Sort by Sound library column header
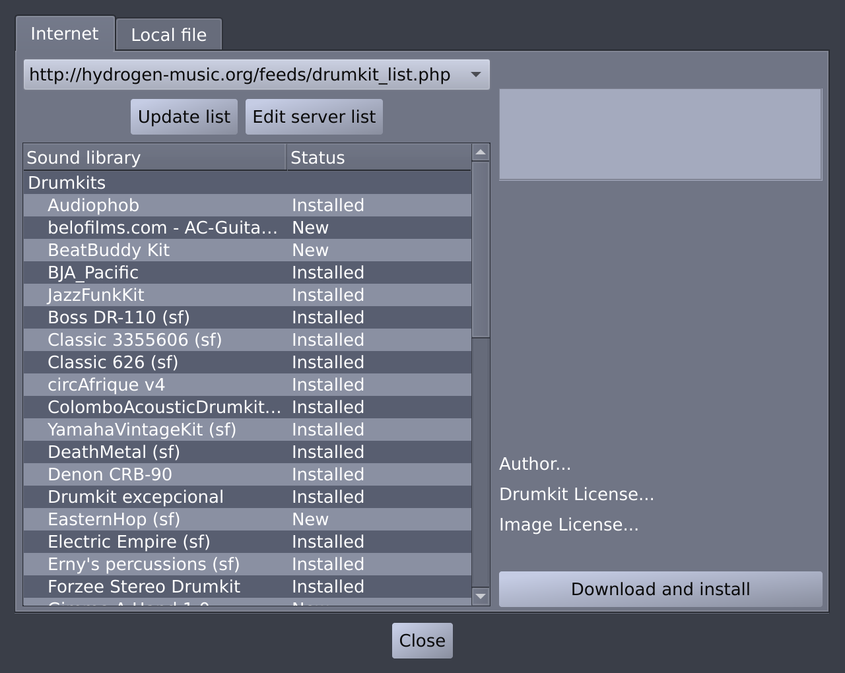This screenshot has width=845, height=673. tap(154, 158)
